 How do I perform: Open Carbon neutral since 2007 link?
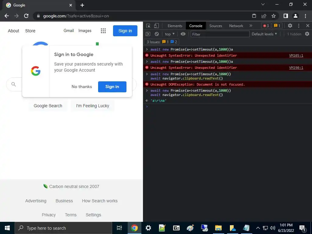71,186
